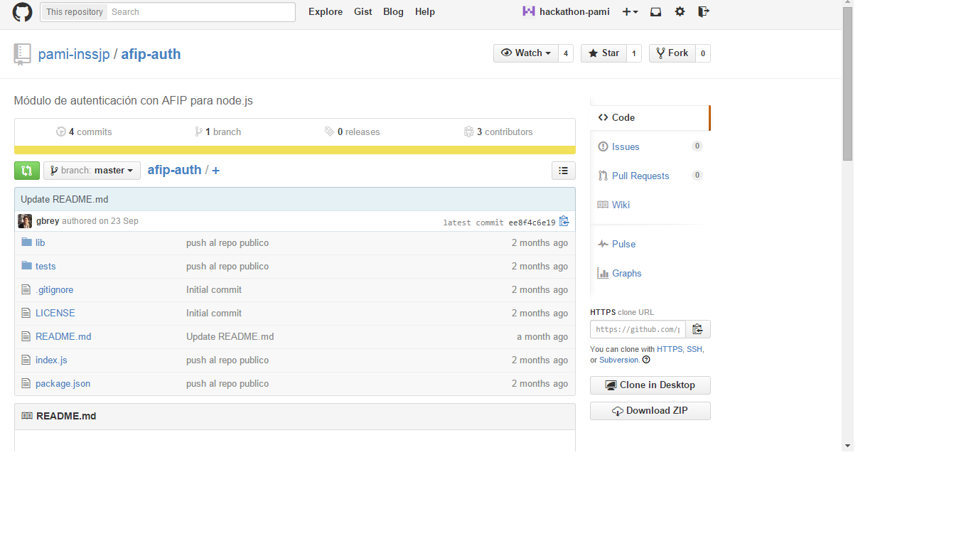
Task: Open commit hash ee8f4c6e19
Action: 532,223
